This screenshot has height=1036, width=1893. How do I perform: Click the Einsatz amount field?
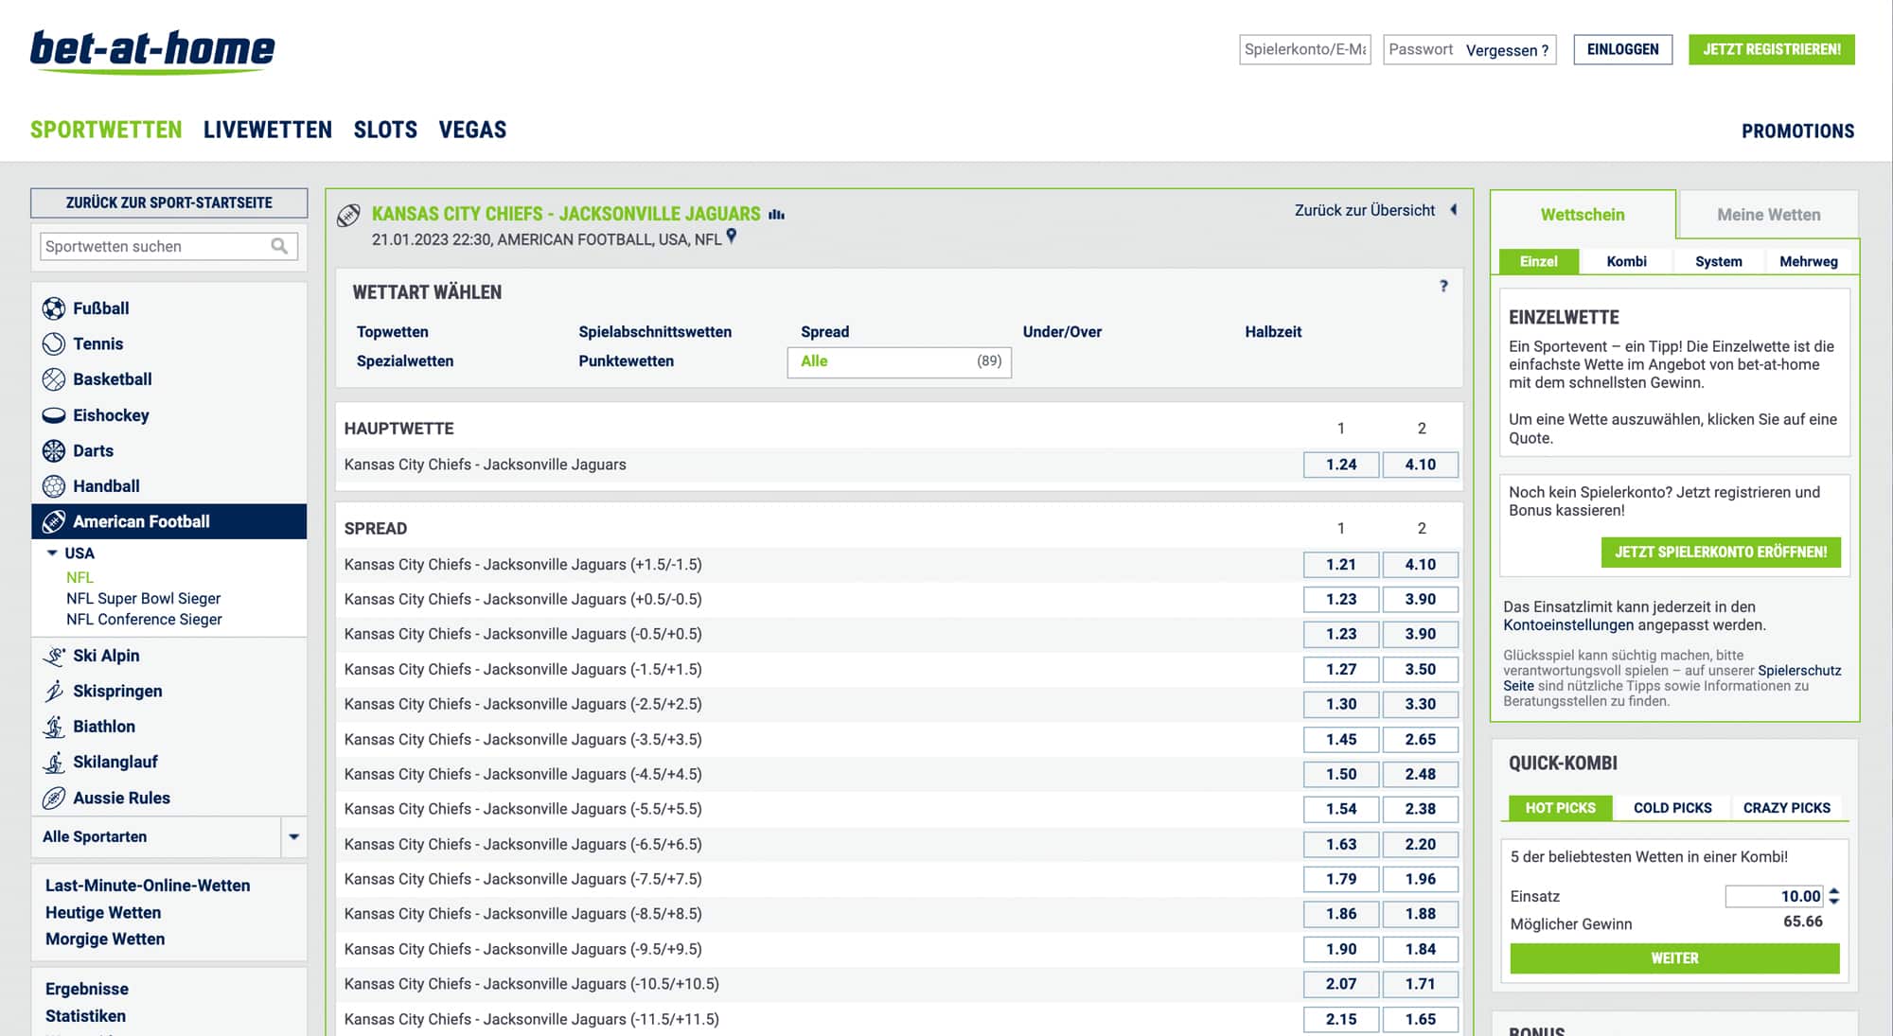pyautogui.click(x=1774, y=896)
